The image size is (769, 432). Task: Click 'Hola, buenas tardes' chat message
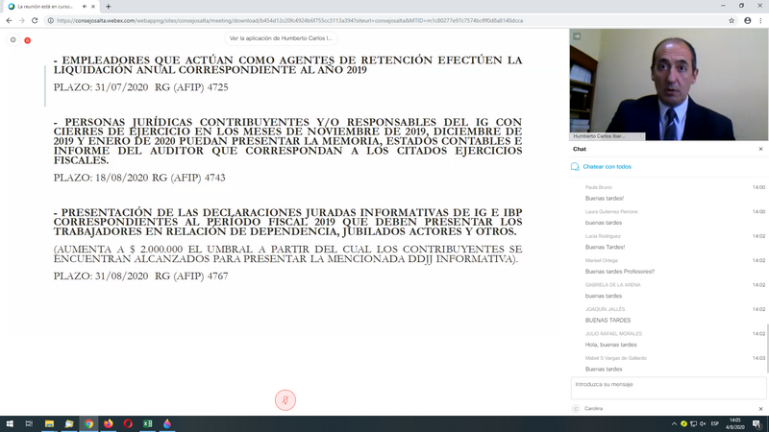point(610,345)
